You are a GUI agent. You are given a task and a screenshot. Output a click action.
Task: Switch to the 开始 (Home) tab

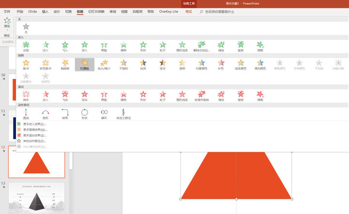tap(20, 12)
